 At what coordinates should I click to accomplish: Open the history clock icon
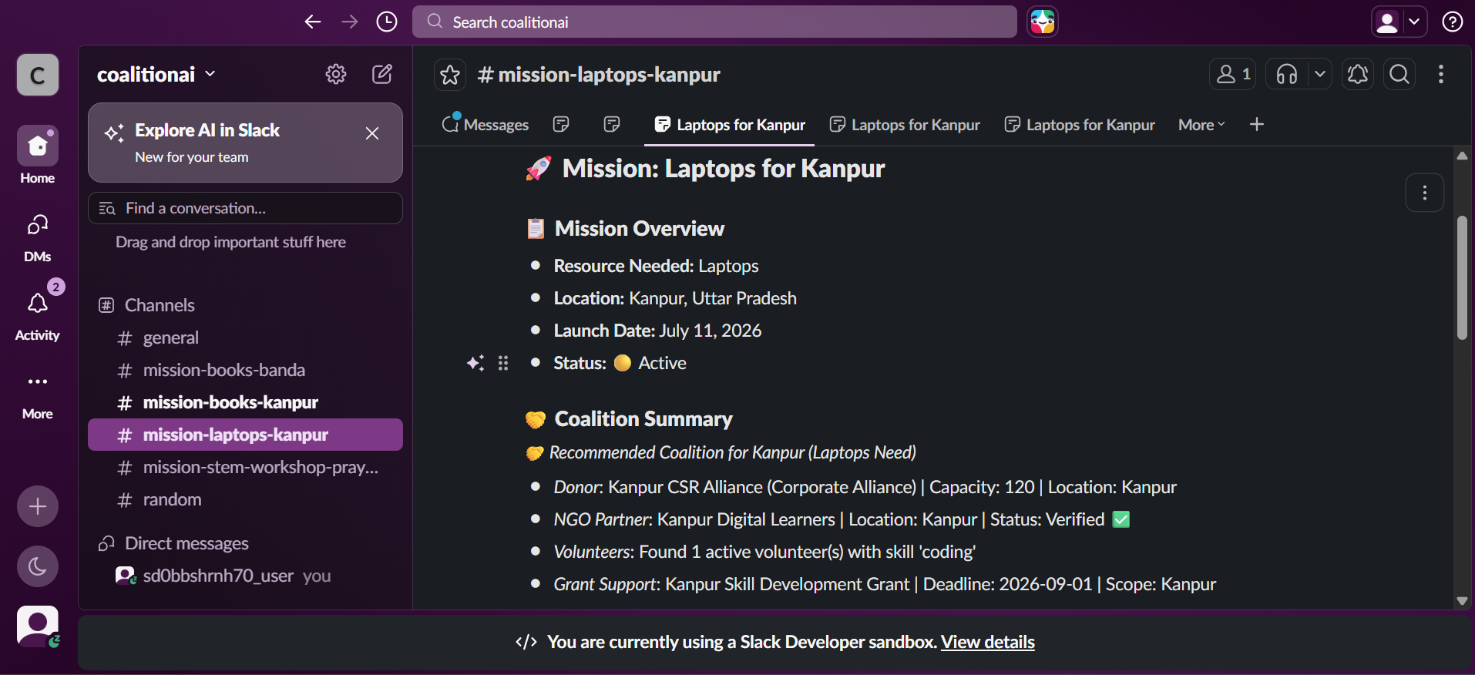[387, 22]
